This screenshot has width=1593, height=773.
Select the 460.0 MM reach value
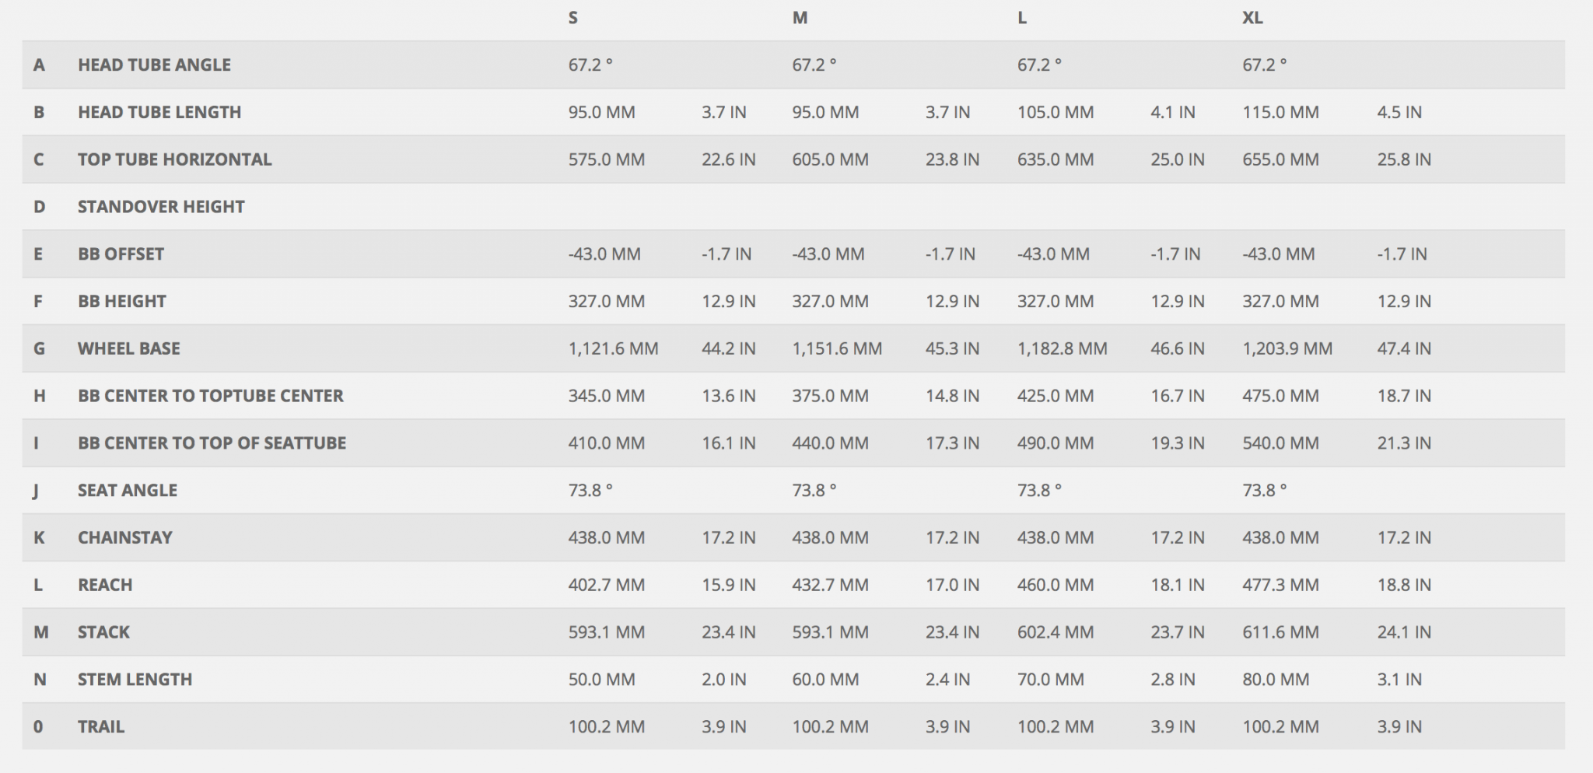(x=1056, y=585)
